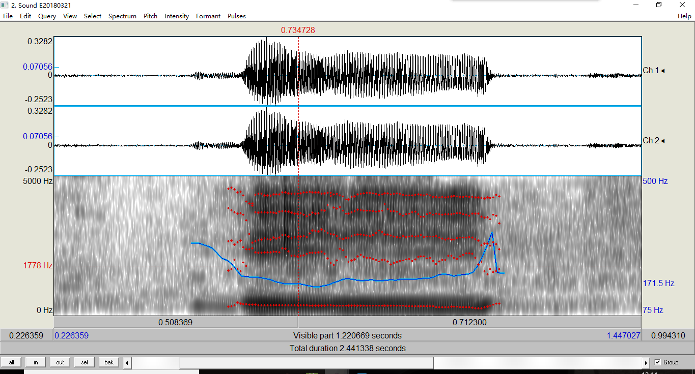Click the Praat window title bar icon
The height and width of the screenshot is (374, 695).
pyautogui.click(x=5, y=5)
